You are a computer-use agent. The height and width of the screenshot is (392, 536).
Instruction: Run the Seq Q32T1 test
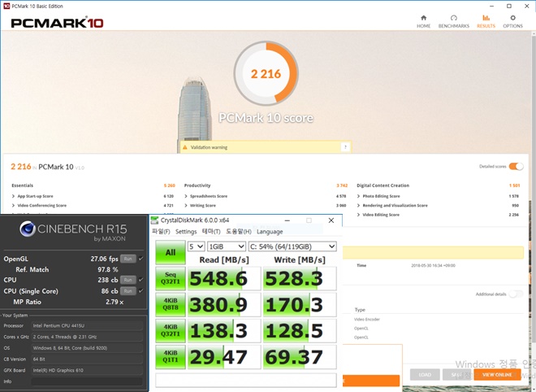(171, 278)
